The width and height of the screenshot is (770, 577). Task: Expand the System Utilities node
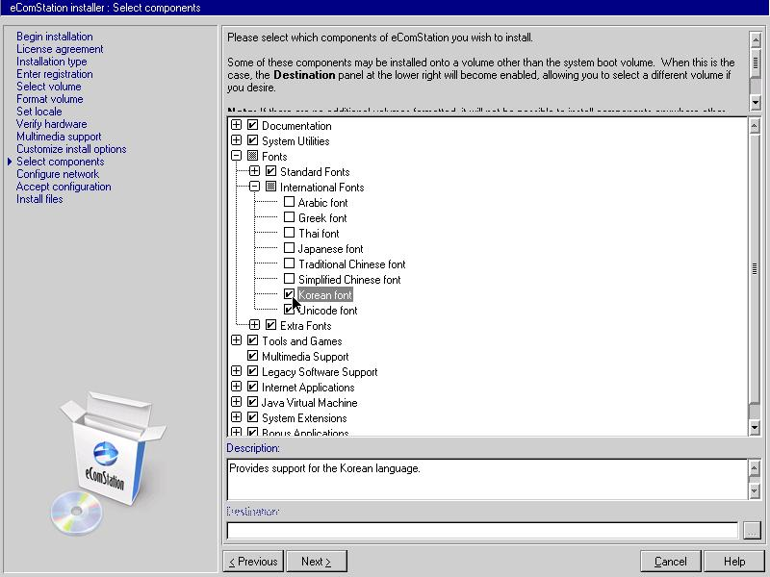coord(236,139)
